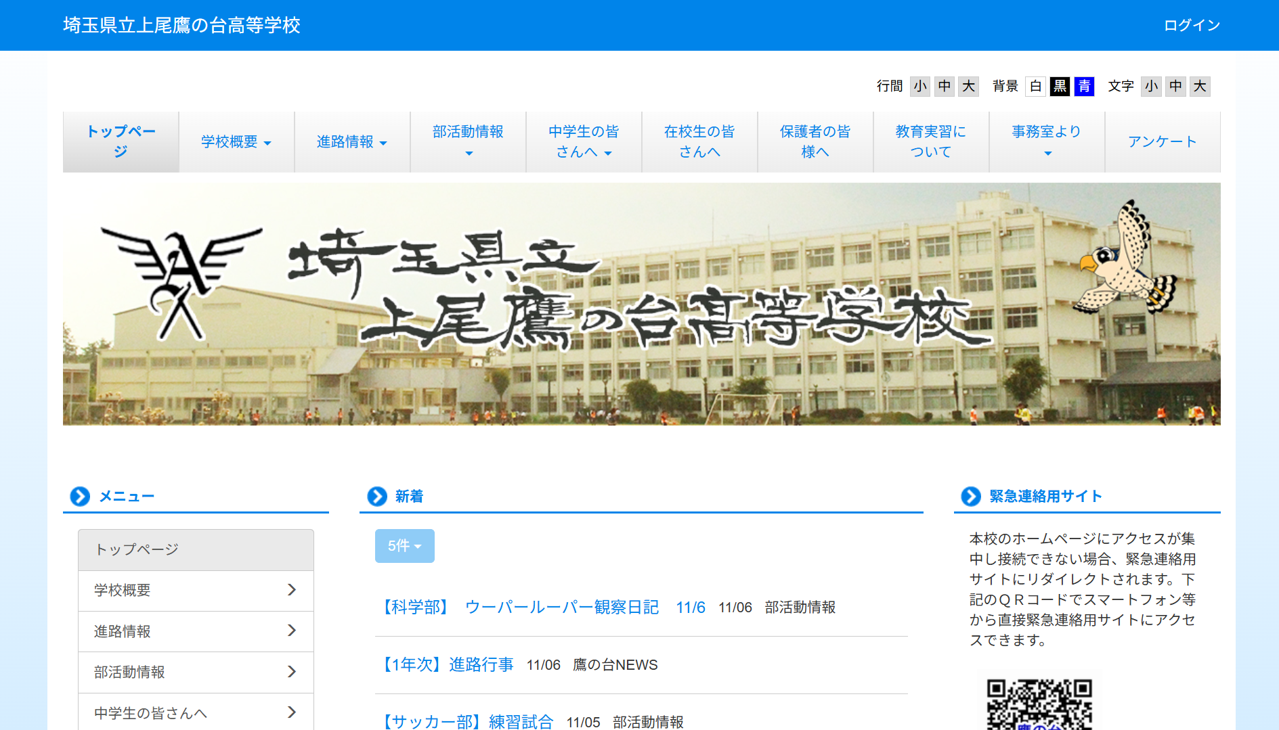Set font size 文字 to 大
Viewport: 1279px width, 730px height.
pos(1200,86)
